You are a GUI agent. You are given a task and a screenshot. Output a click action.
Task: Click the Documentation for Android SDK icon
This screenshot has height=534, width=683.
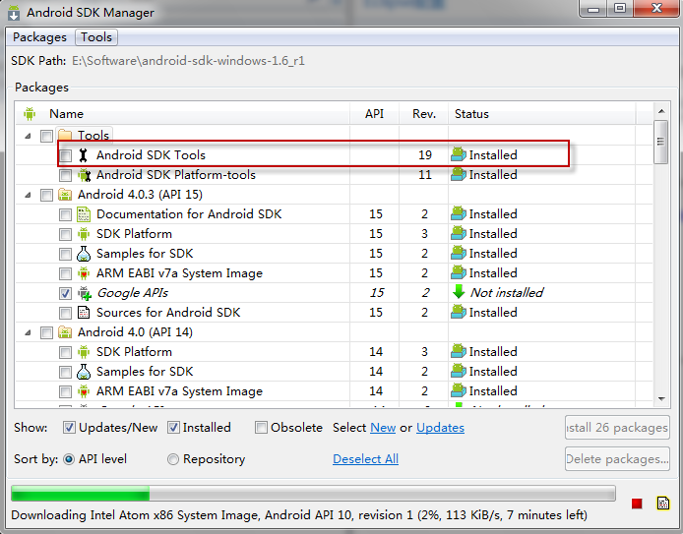tap(84, 214)
